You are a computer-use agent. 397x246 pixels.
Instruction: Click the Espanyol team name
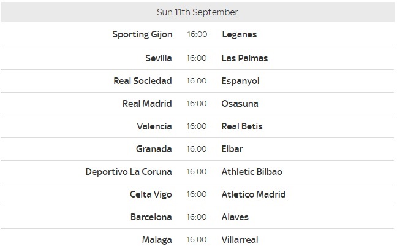pyautogui.click(x=241, y=80)
